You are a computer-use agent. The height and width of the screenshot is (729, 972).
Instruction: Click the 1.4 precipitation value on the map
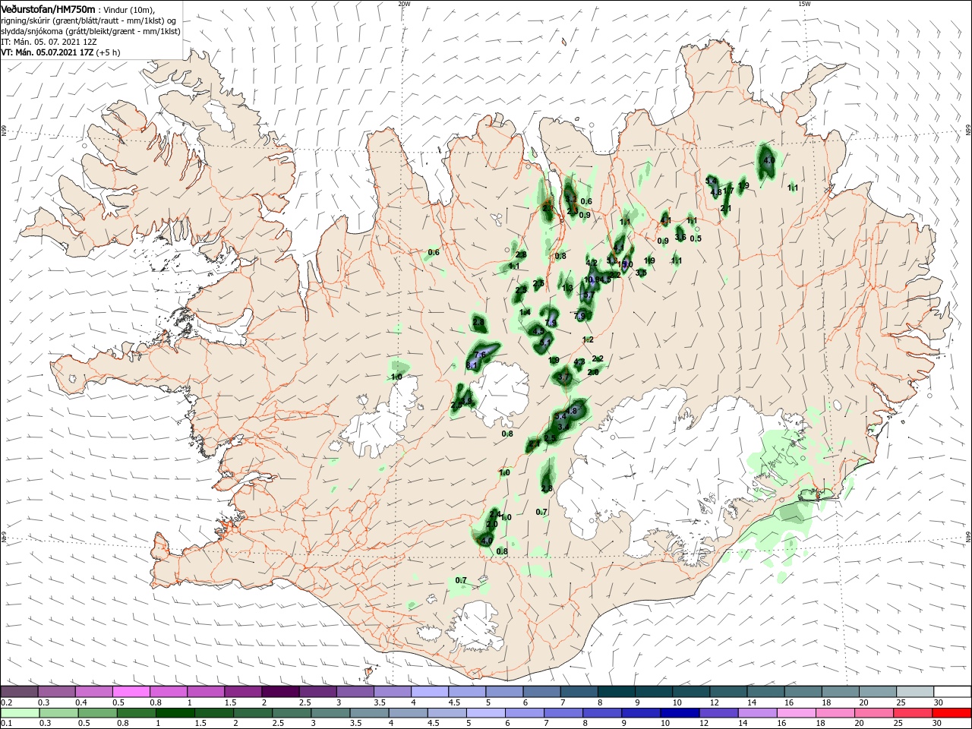525,312
